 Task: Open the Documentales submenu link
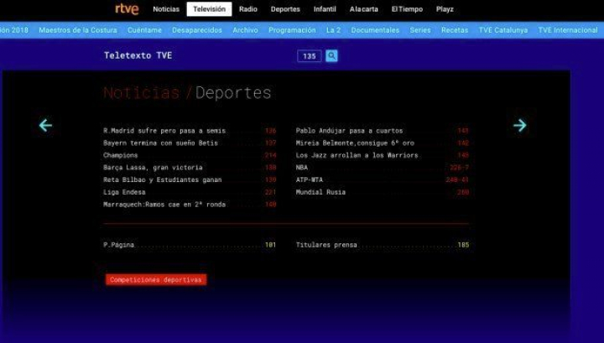375,30
